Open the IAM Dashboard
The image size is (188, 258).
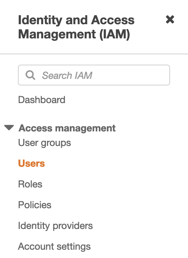[x=42, y=100]
